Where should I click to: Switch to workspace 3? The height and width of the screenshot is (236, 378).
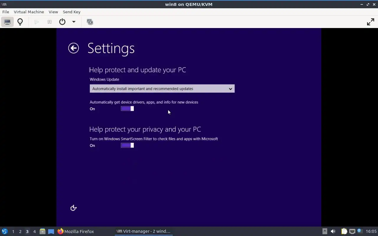pos(27,232)
